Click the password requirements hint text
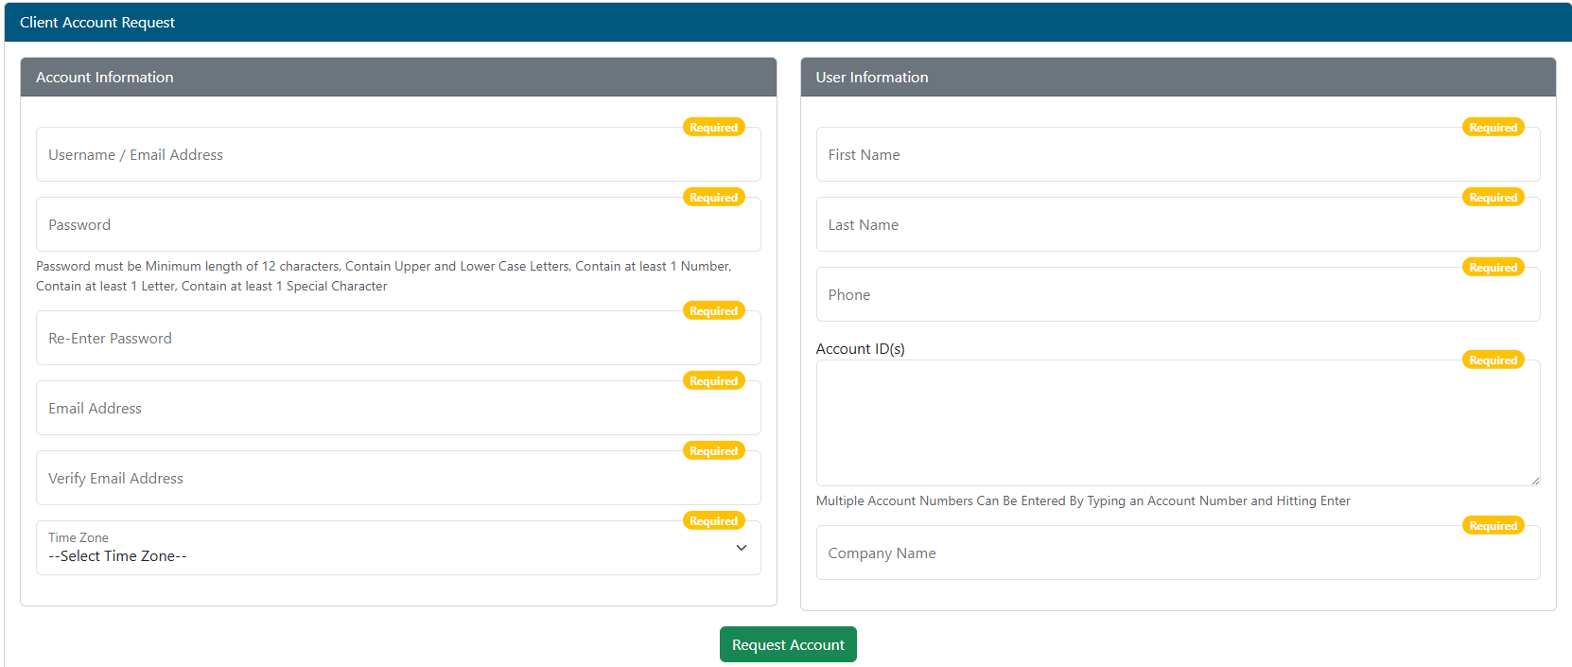 (x=383, y=276)
